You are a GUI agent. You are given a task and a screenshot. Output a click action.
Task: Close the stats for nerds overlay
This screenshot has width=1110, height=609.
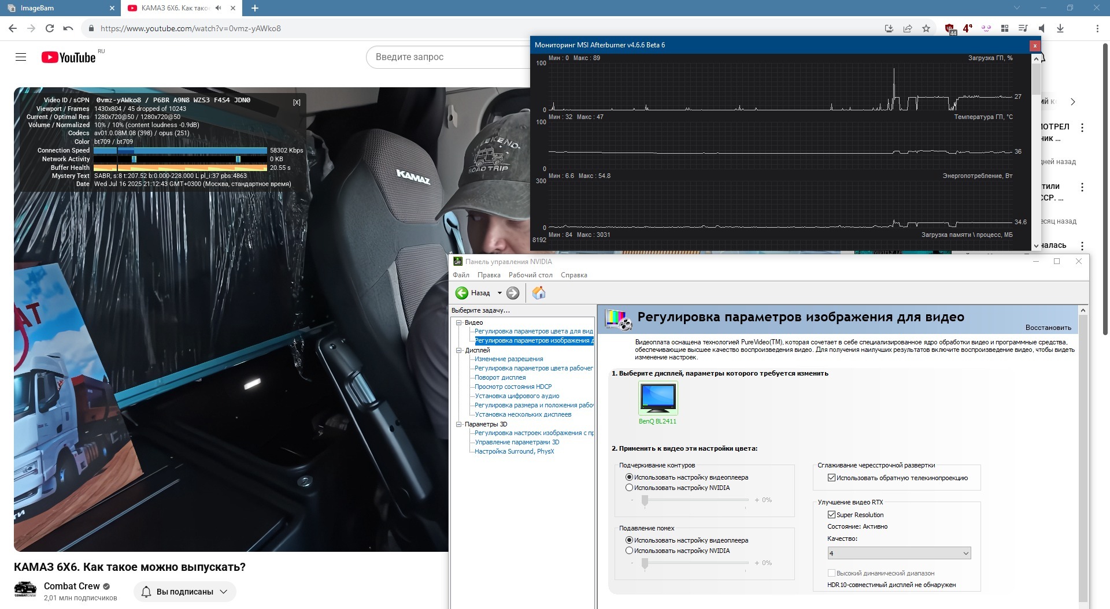[297, 102]
